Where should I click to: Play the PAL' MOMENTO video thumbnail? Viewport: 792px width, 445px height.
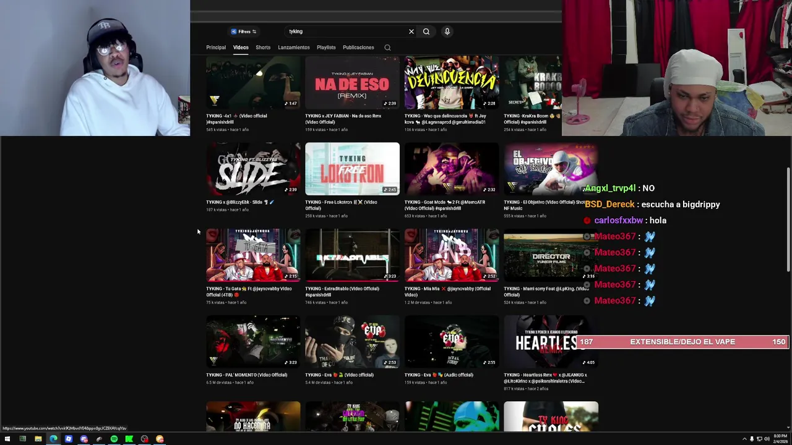[x=253, y=342]
